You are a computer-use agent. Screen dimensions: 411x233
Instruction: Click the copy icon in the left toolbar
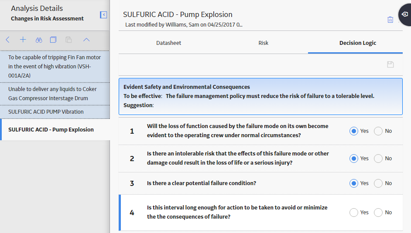coord(53,40)
